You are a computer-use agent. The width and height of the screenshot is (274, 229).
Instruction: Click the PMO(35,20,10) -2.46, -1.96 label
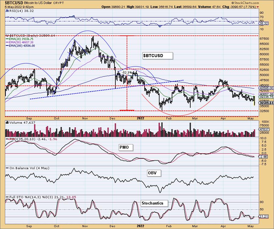tap(33, 139)
